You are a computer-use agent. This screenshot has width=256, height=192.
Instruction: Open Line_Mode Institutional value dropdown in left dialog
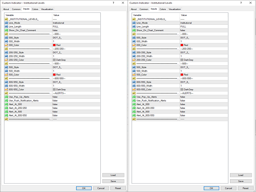pyautogui.click(x=58, y=23)
